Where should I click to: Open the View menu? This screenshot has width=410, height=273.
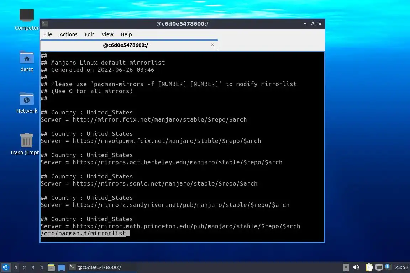pyautogui.click(x=107, y=34)
